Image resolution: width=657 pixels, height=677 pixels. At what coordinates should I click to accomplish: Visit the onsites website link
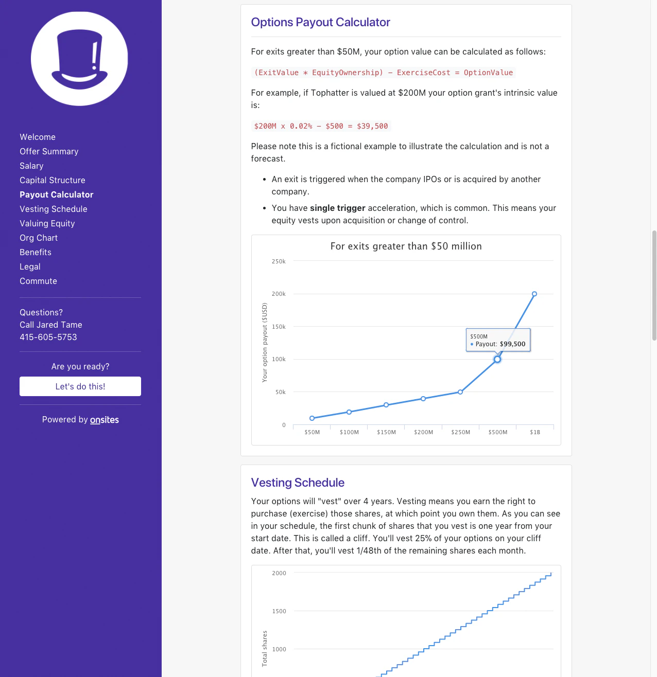tap(105, 420)
